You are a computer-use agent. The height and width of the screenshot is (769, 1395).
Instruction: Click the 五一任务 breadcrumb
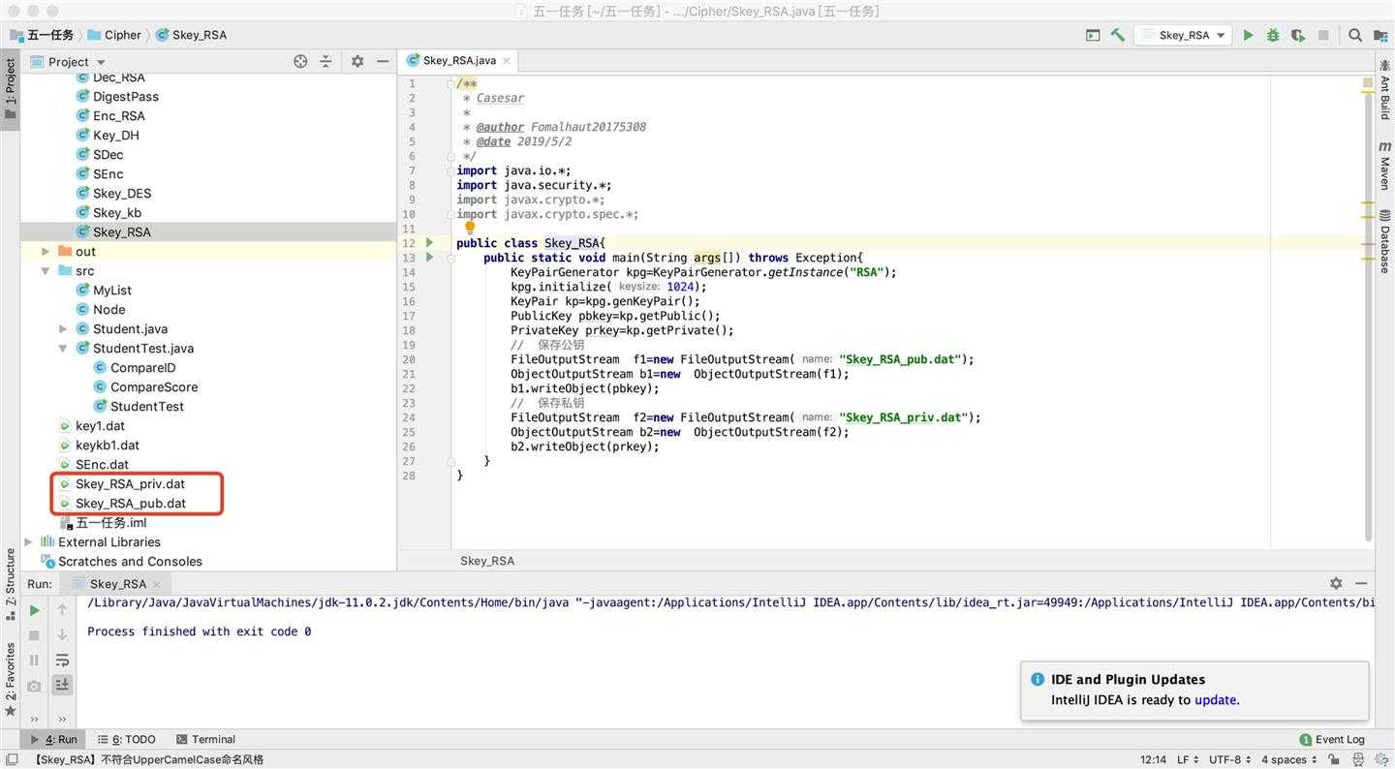(42, 35)
